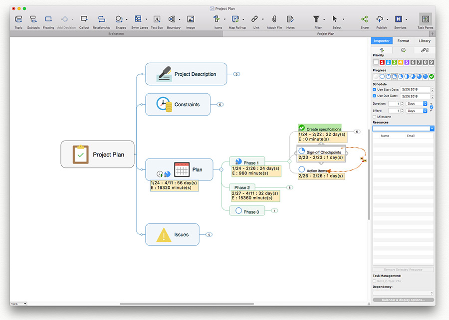The image size is (449, 320).
Task: Open the Swim Lanes tool
Action: tap(138, 19)
